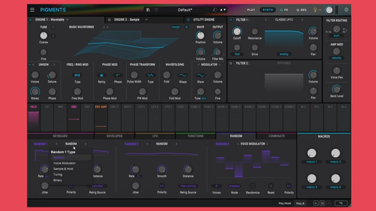Click Random 2 Polarity +/- icon

point(162,186)
